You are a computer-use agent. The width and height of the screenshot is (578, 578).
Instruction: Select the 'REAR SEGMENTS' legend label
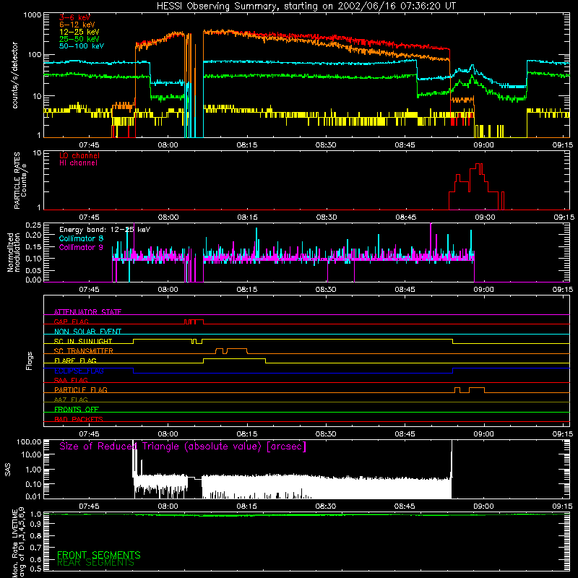(95, 563)
